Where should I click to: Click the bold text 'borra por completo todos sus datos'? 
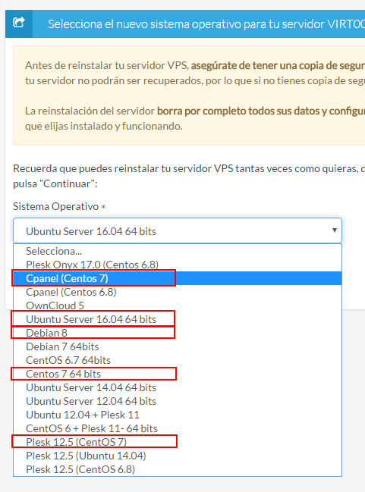click(239, 111)
